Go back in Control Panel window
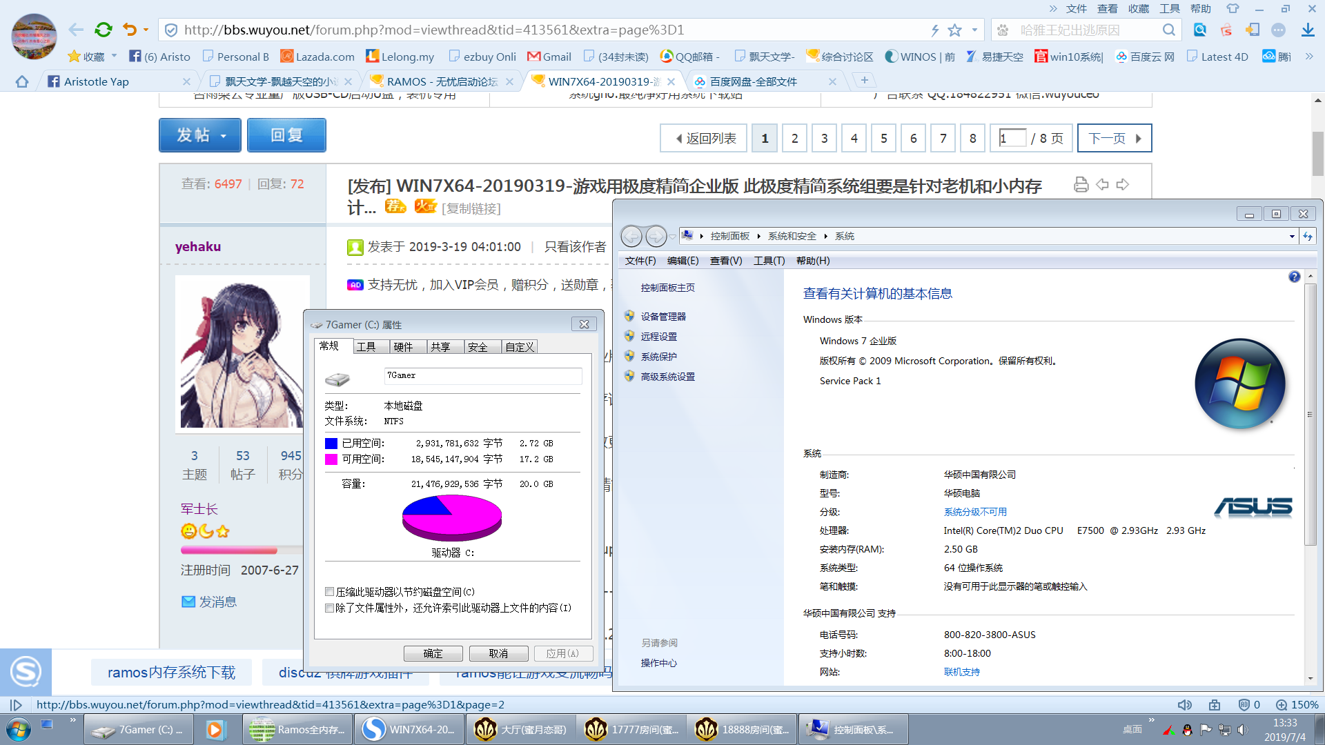 point(631,237)
